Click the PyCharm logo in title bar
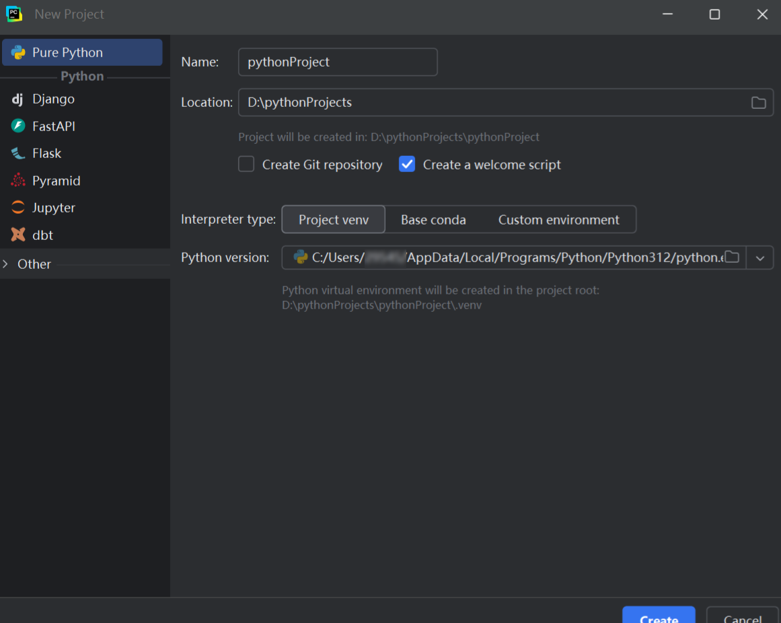This screenshot has height=623, width=781. (14, 14)
